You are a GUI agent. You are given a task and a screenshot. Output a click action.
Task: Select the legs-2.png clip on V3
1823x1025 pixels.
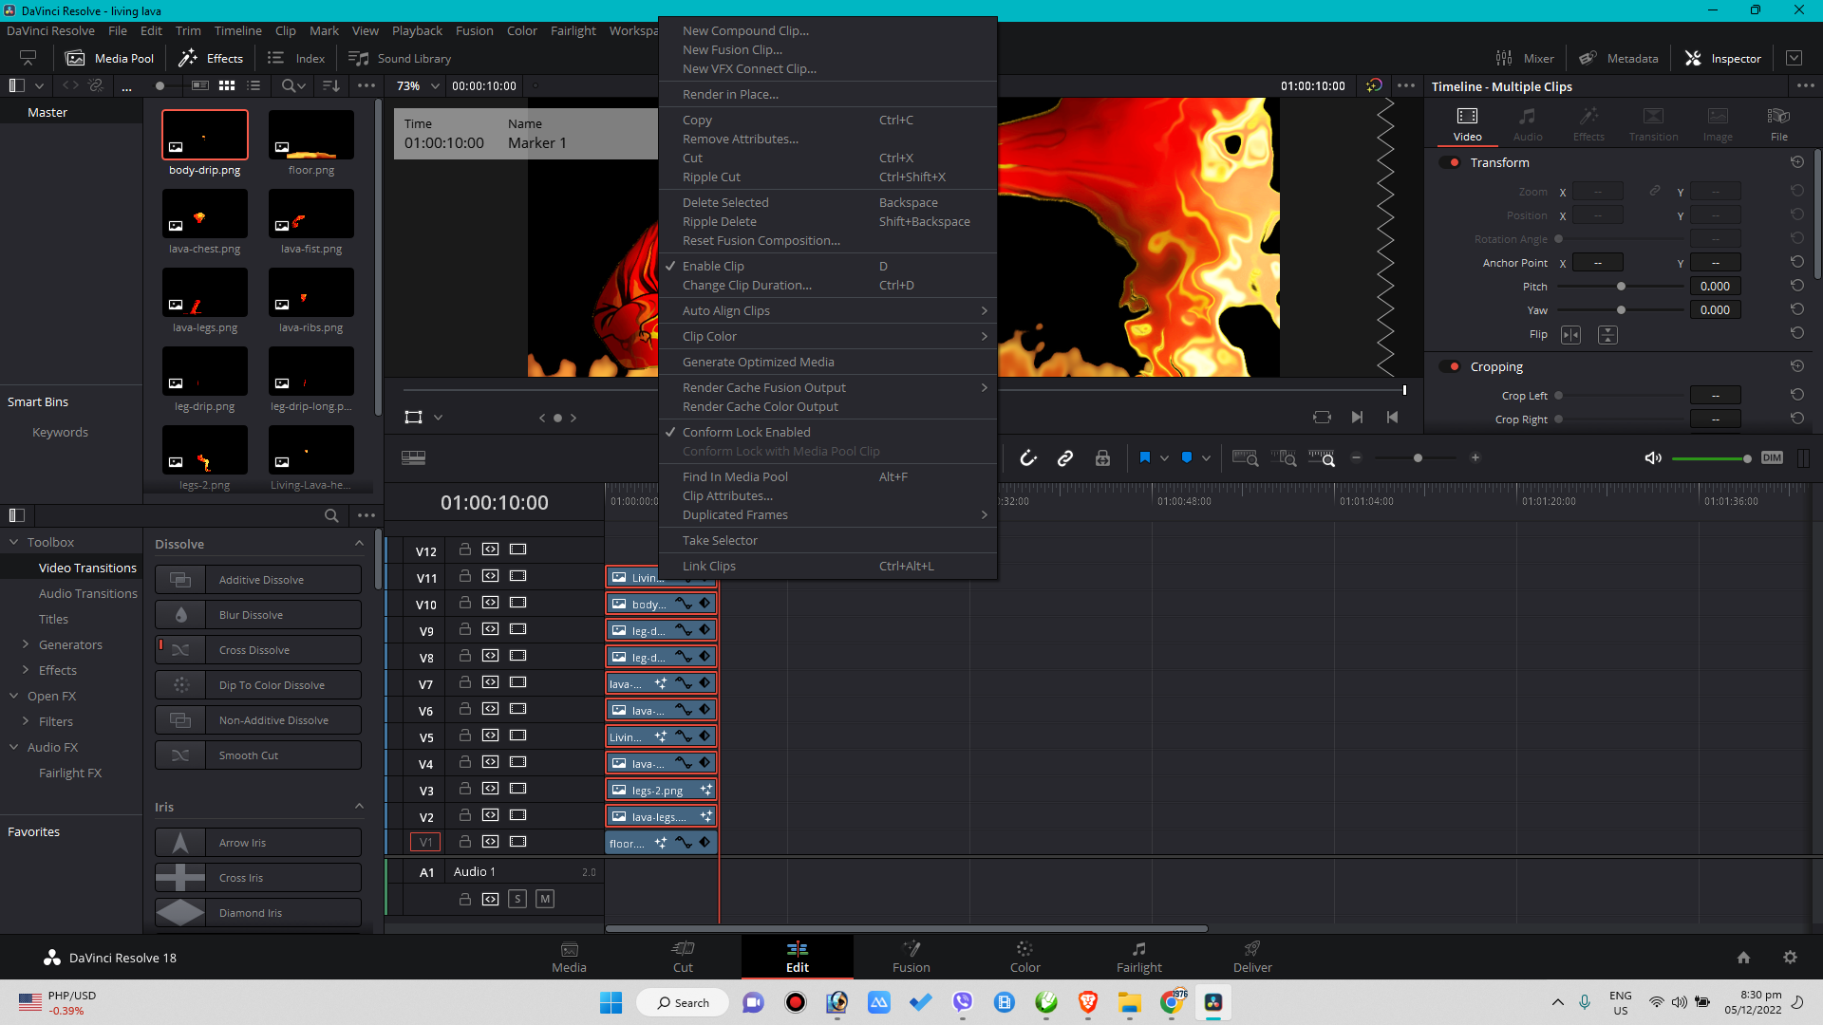click(661, 790)
